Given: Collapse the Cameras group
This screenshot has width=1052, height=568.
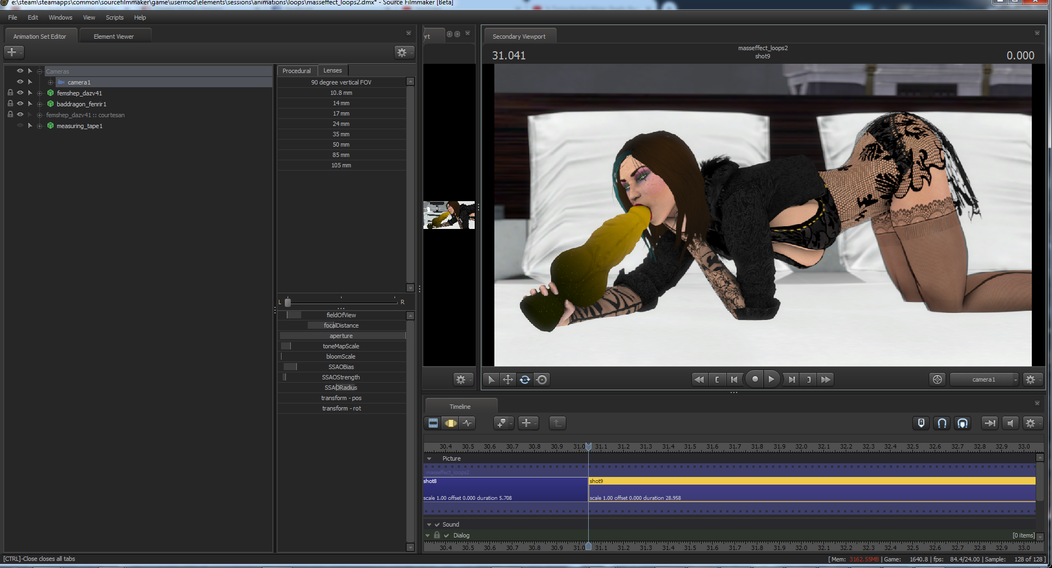Looking at the screenshot, I should (39, 71).
